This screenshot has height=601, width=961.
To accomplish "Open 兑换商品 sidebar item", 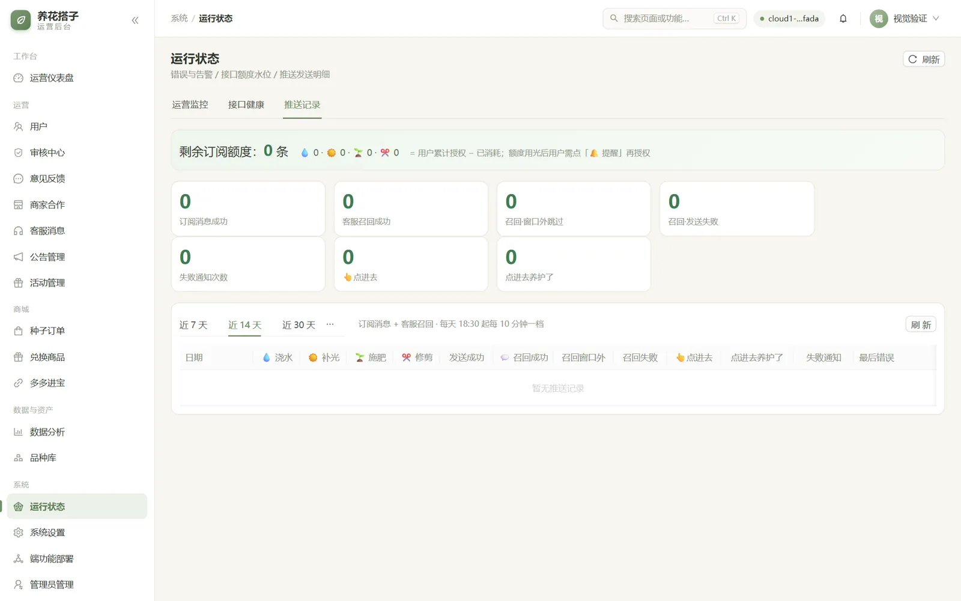I will [x=77, y=357].
